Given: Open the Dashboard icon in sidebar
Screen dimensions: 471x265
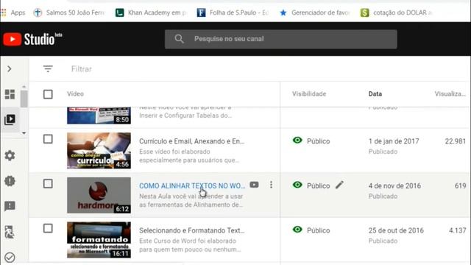Looking at the screenshot, I should [x=10, y=94].
